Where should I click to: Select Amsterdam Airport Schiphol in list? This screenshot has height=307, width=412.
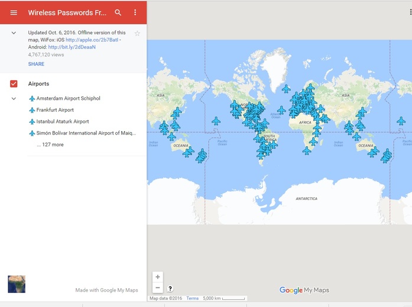[x=68, y=99]
